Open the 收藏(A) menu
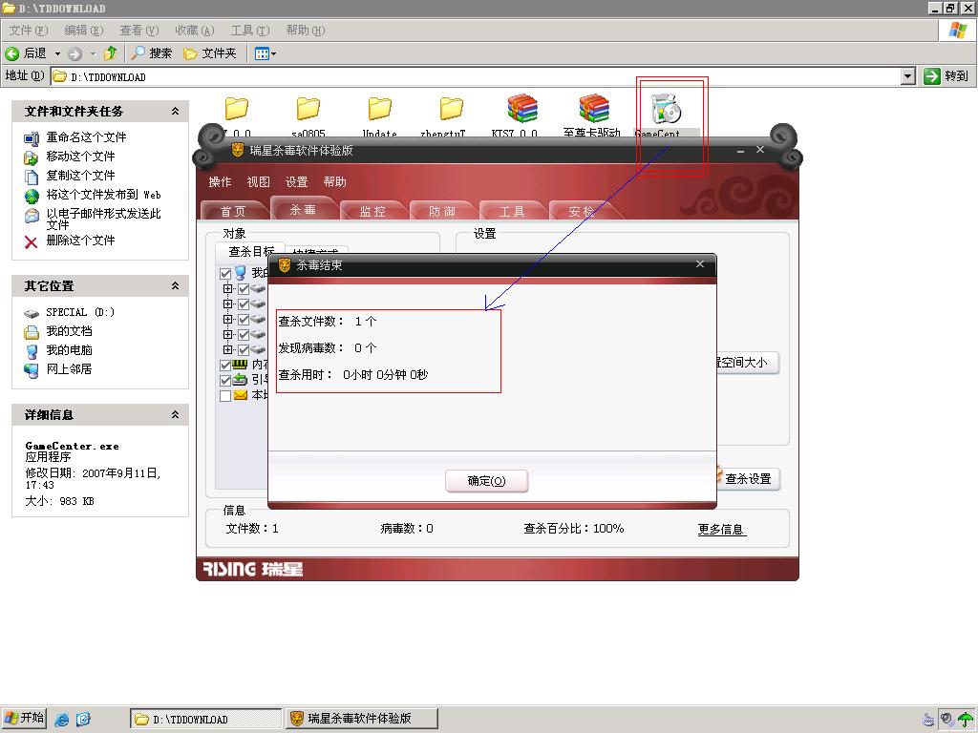 (195, 30)
